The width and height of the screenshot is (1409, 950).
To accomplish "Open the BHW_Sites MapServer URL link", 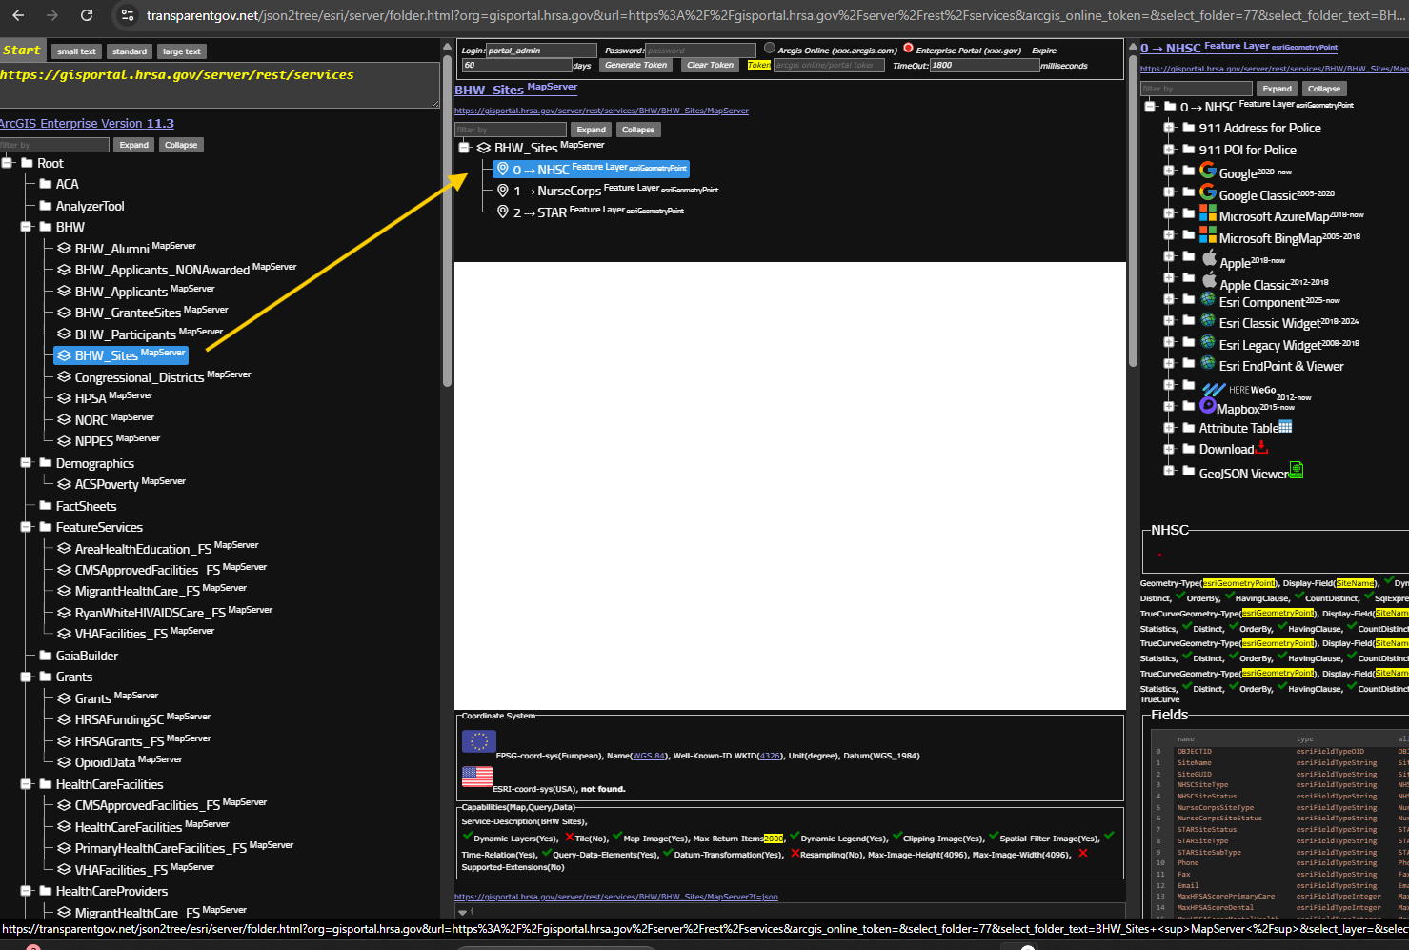I will (601, 111).
